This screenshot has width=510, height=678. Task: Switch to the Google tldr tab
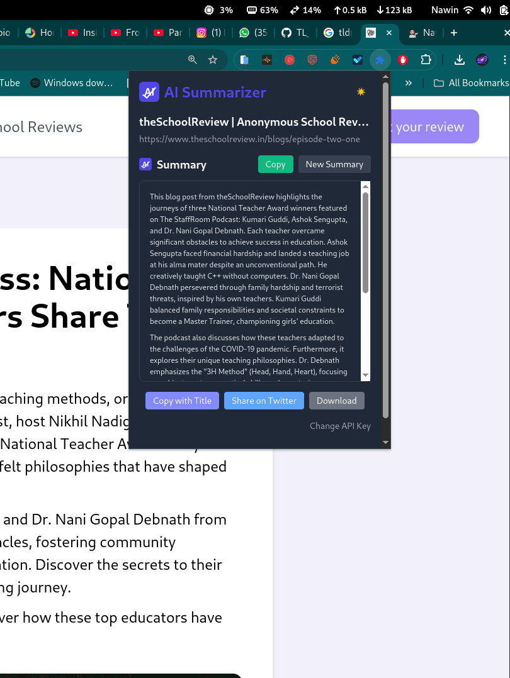[338, 33]
